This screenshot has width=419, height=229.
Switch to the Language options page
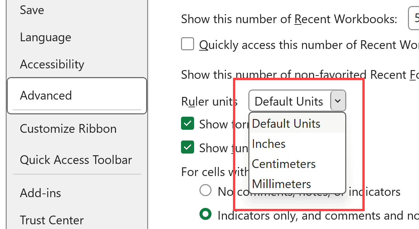pos(45,38)
